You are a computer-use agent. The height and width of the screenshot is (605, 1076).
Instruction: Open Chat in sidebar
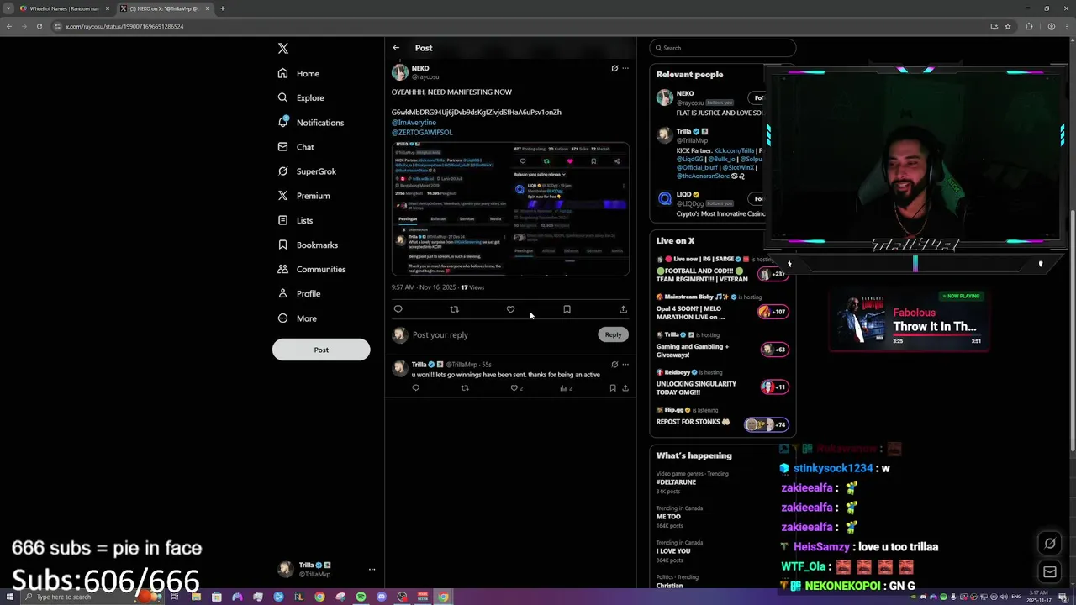295,147
